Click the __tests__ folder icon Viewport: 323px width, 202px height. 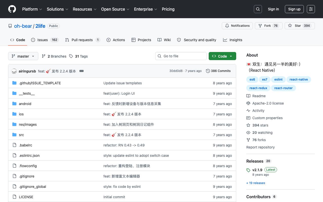tap(14, 93)
